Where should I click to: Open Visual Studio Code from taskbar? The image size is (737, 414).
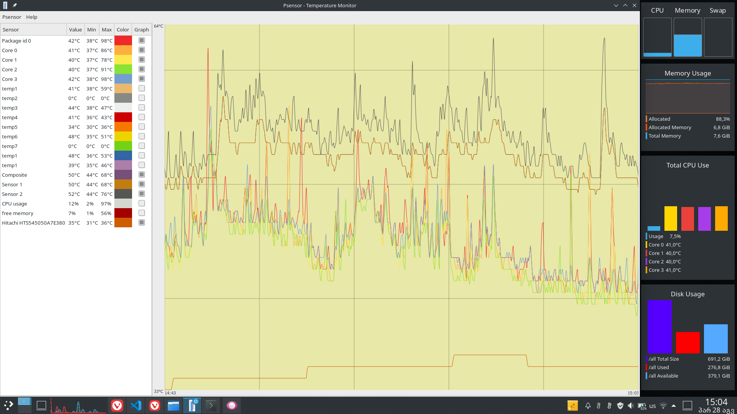pyautogui.click(x=136, y=405)
